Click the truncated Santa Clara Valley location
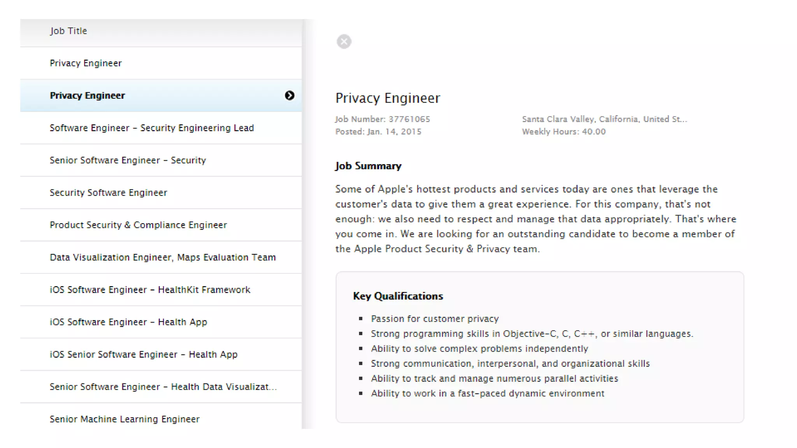The height and width of the screenshot is (448, 797). (x=604, y=119)
